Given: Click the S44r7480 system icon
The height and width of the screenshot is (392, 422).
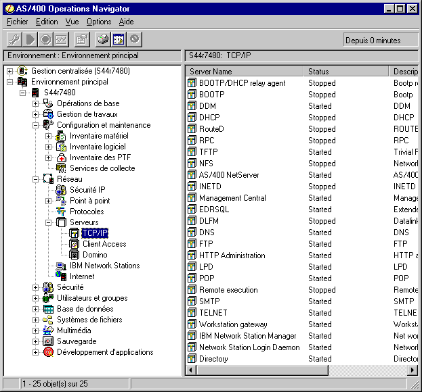Looking at the screenshot, I should [35, 93].
